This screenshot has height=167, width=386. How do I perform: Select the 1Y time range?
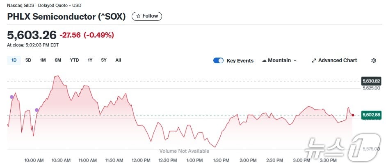coord(90,60)
